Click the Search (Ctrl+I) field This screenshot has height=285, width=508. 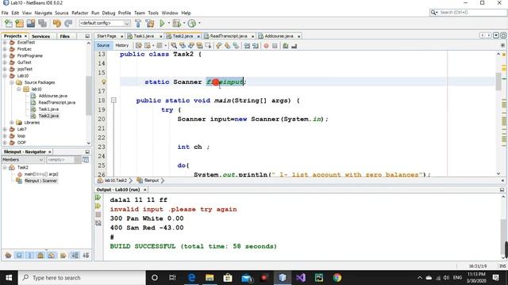click(x=468, y=13)
